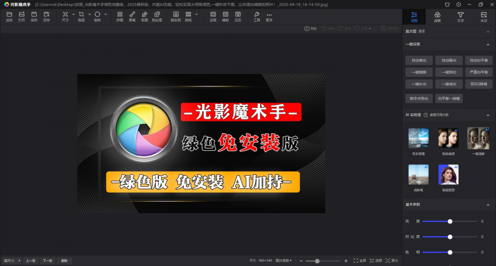The width and height of the screenshot is (496, 266).
Task: Click the 自动美化 button
Action: [x=419, y=60]
